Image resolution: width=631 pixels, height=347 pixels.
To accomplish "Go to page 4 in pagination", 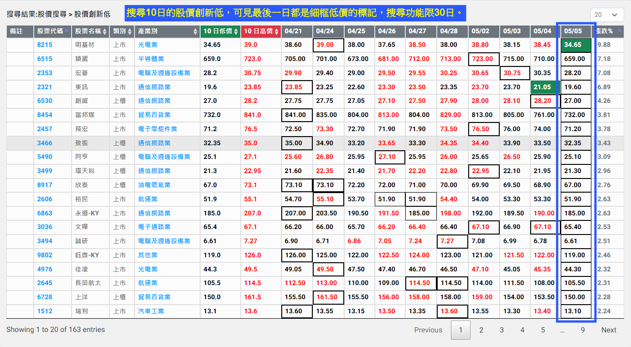I will [x=522, y=330].
